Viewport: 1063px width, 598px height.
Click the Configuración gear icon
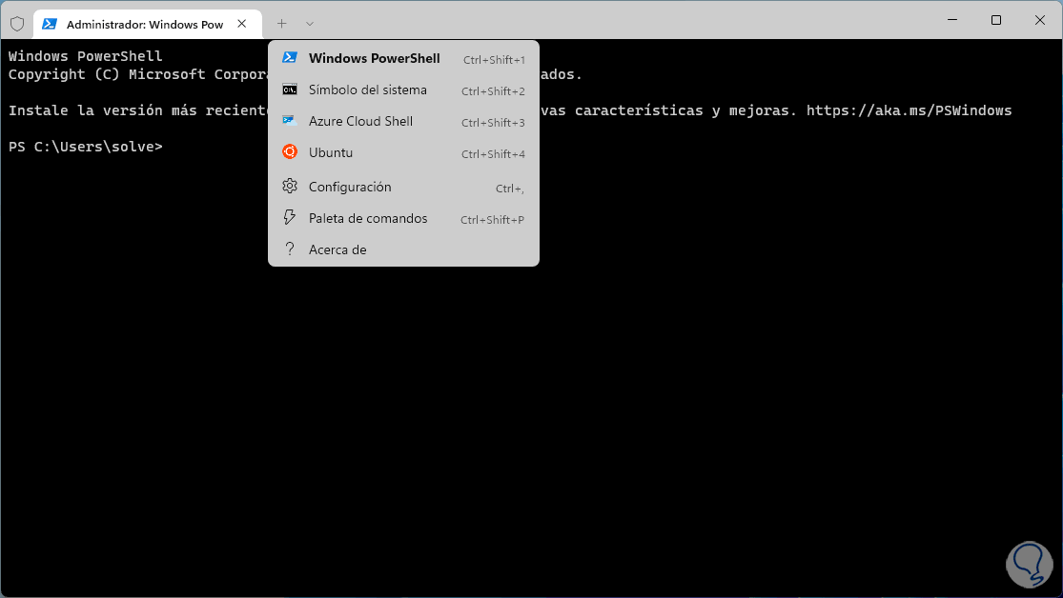click(290, 187)
